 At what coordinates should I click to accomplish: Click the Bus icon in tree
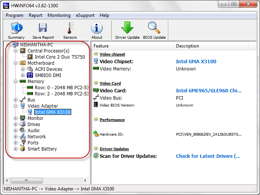pyautogui.click(x=23, y=100)
